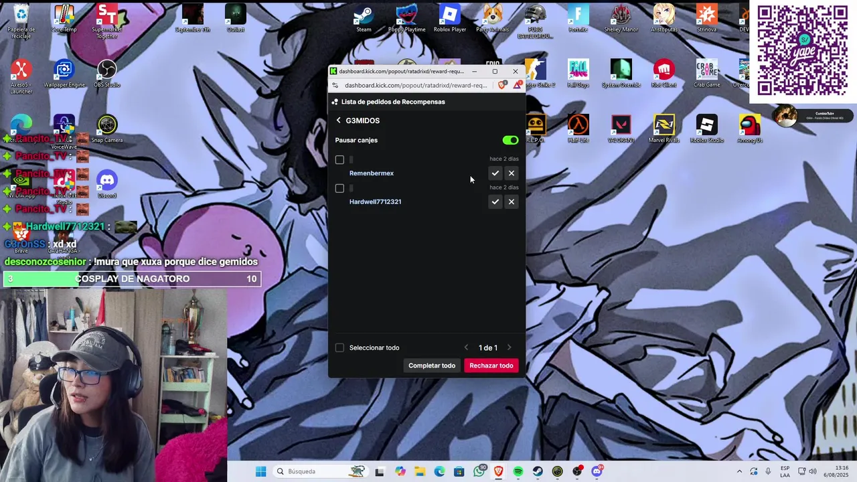The height and width of the screenshot is (482, 857).
Task: Open the Discord desktop shortcut
Action: [106, 184]
